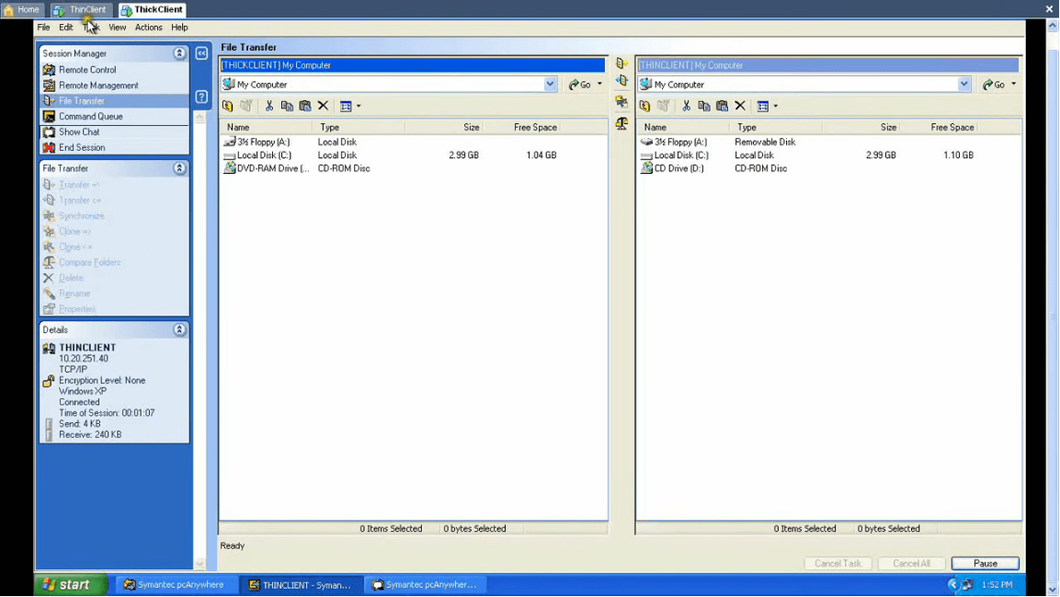Screen dimensions: 1060x597
Task: Open the Actions menu
Action: [148, 28]
